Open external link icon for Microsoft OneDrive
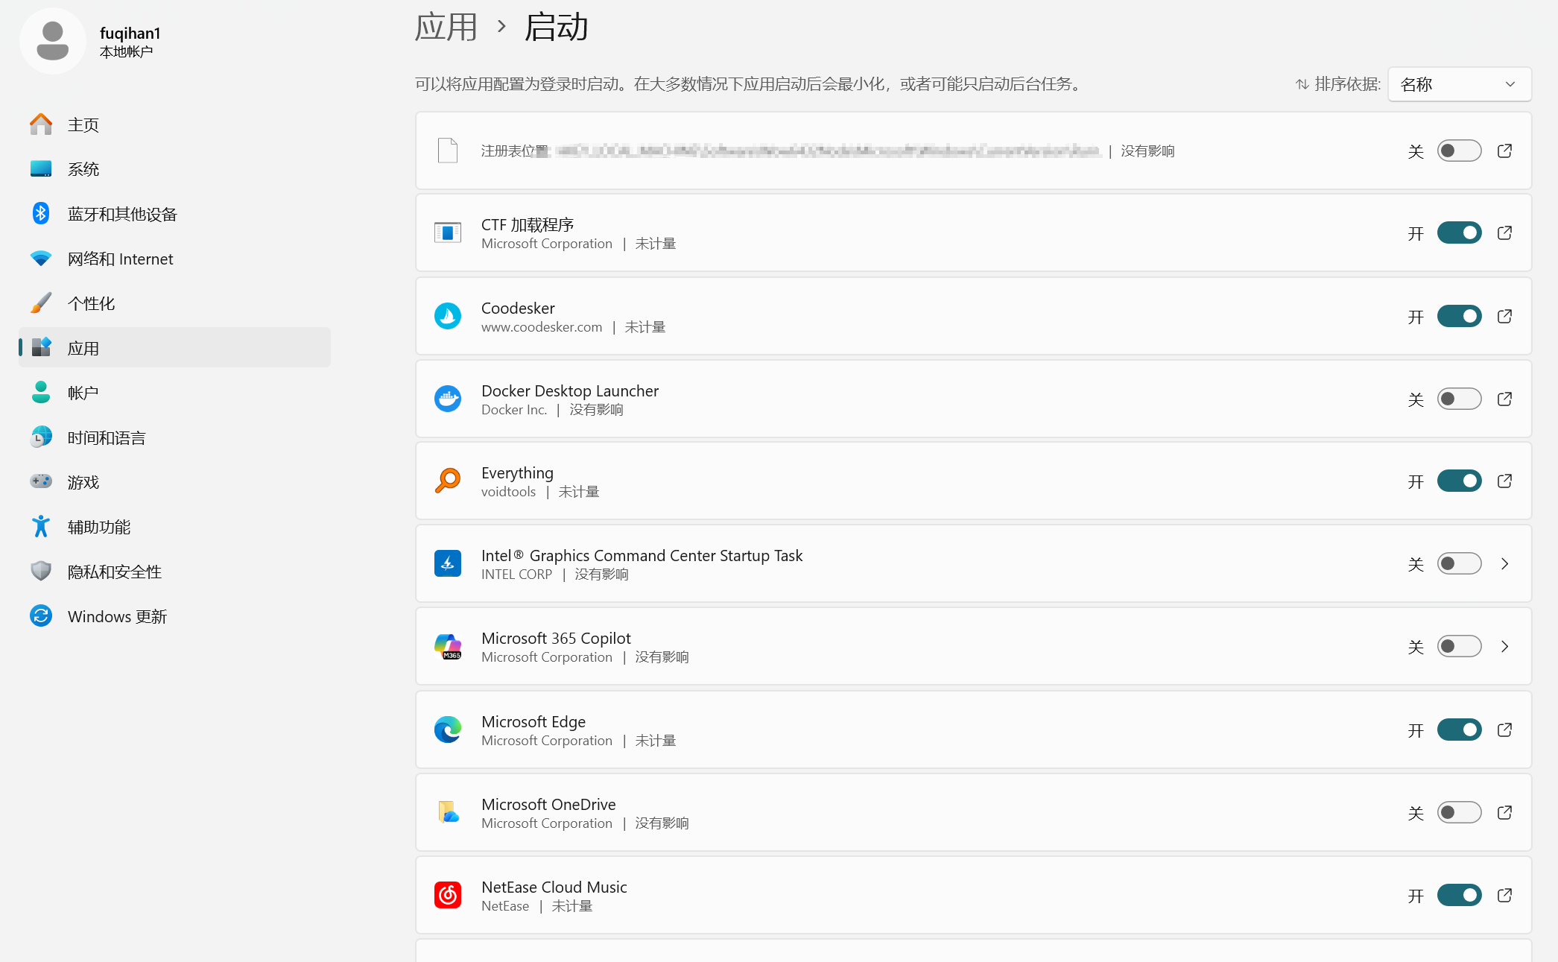The image size is (1558, 962). 1504,812
